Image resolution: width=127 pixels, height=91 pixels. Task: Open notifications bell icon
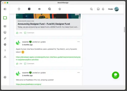103,9
